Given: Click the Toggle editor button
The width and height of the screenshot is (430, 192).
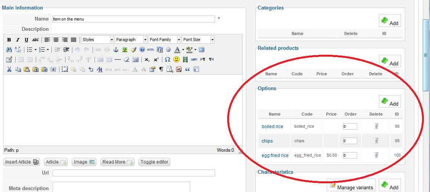Looking at the screenshot, I should click(x=154, y=162).
